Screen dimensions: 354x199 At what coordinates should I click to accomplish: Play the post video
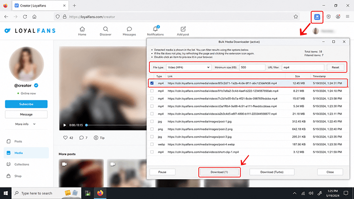point(65,125)
